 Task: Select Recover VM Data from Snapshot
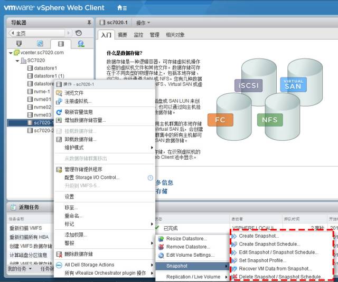coord(281,269)
